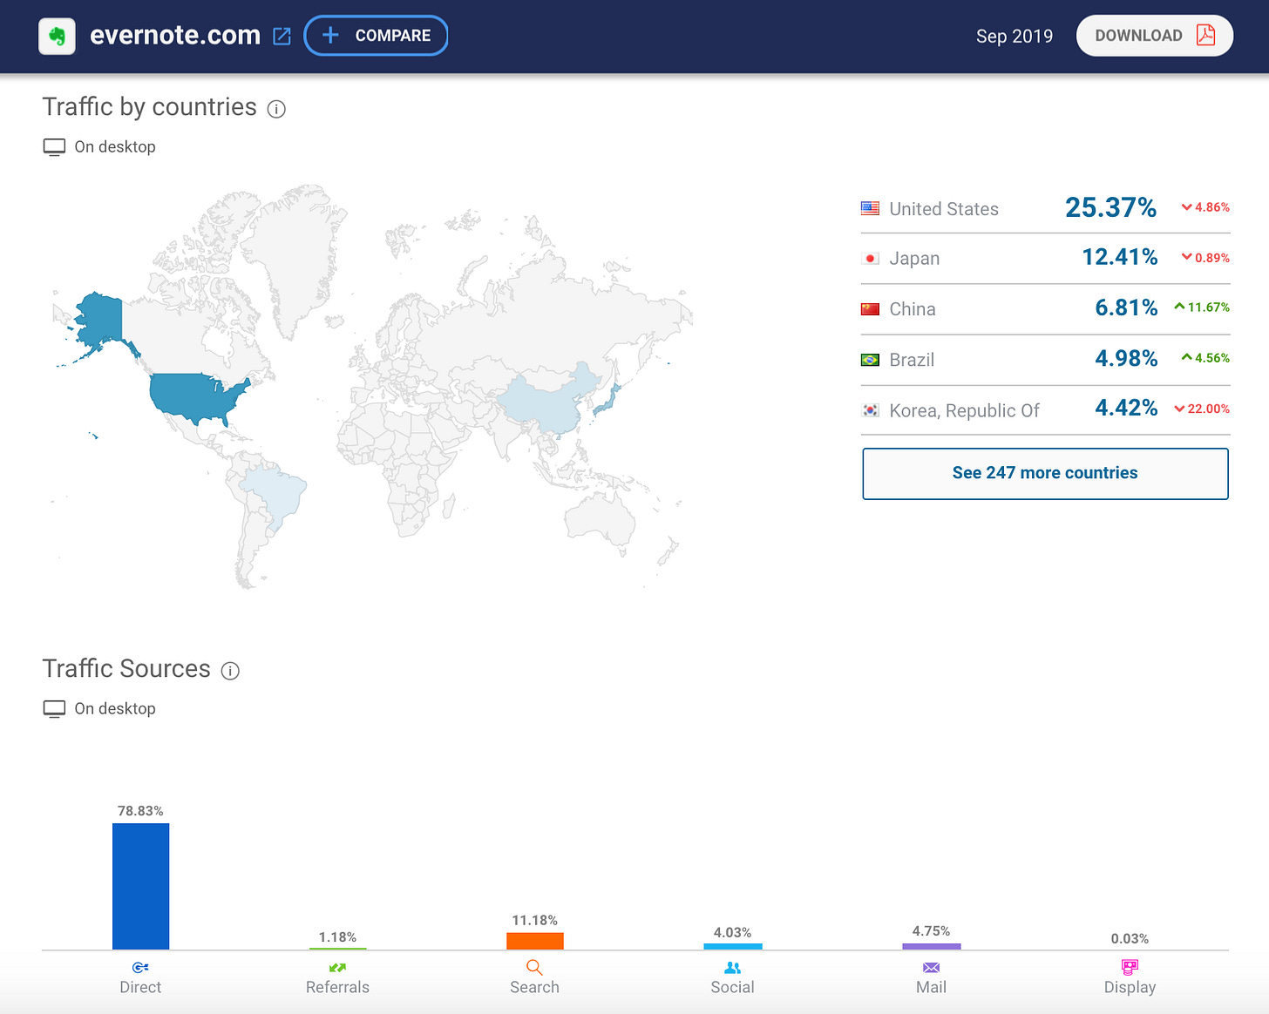
Task: Open the Sep 2019 date label
Action: pyautogui.click(x=1015, y=36)
